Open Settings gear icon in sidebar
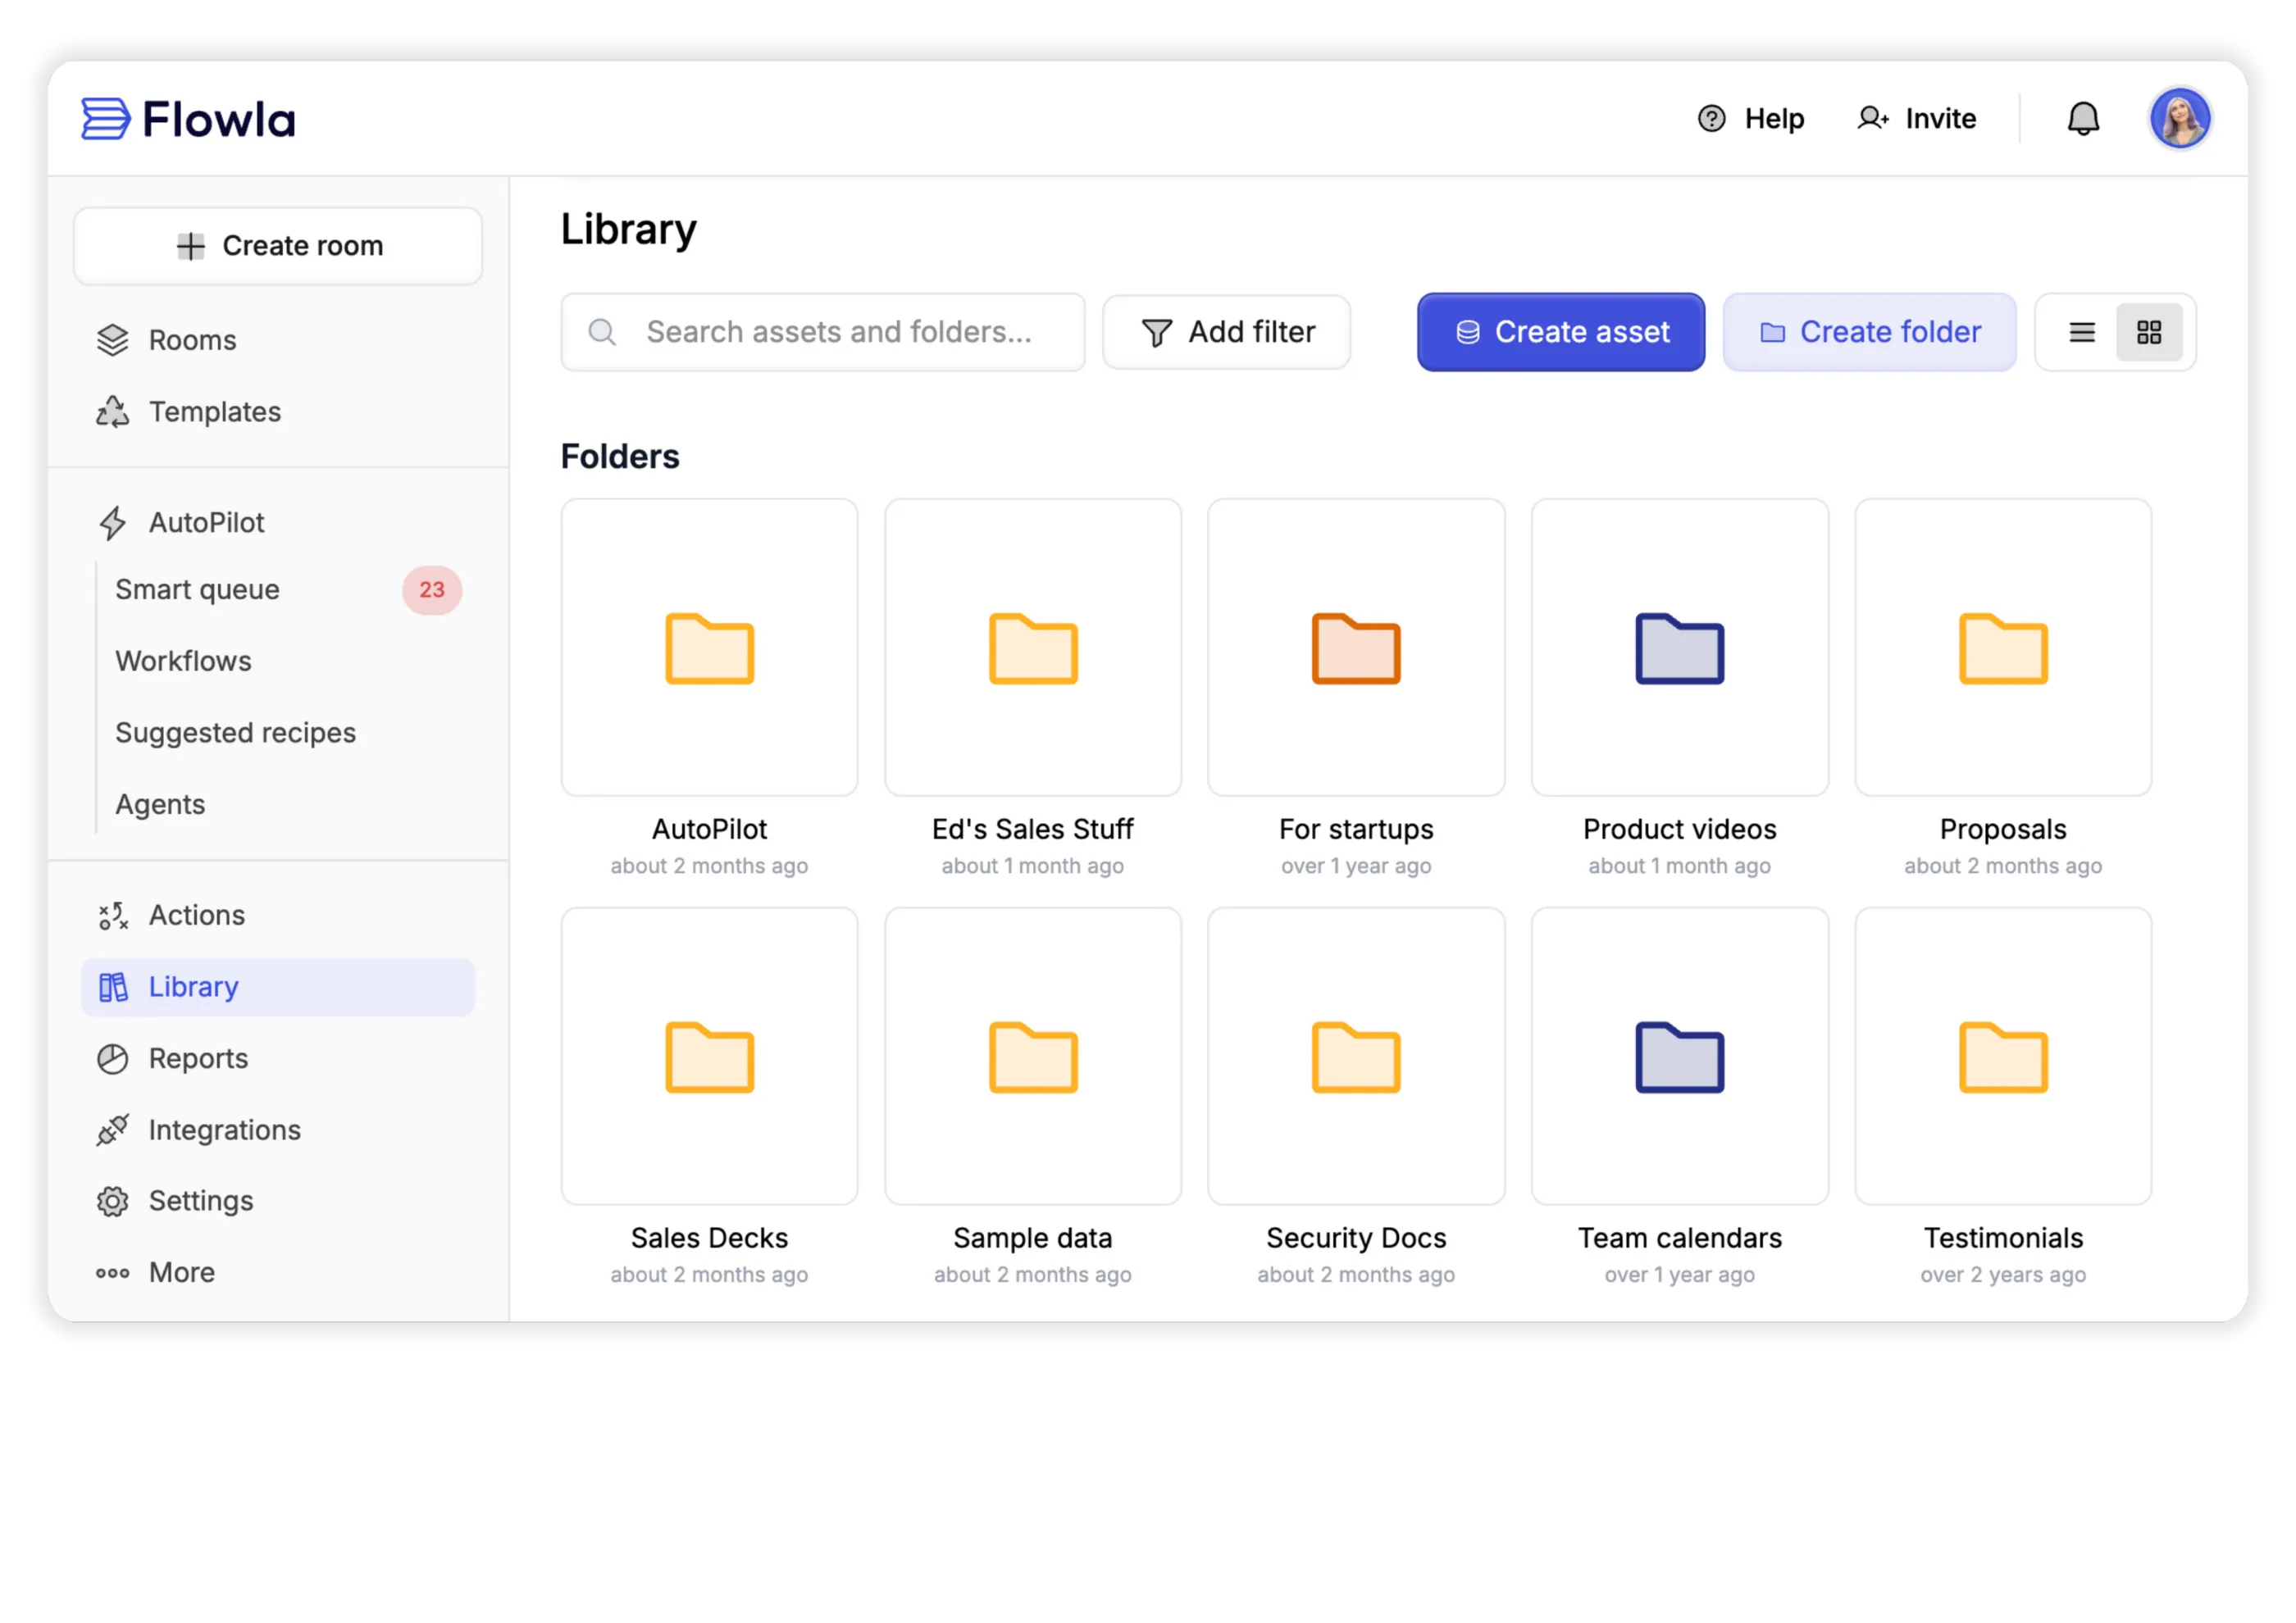The width and height of the screenshot is (2296, 1623). point(113,1201)
